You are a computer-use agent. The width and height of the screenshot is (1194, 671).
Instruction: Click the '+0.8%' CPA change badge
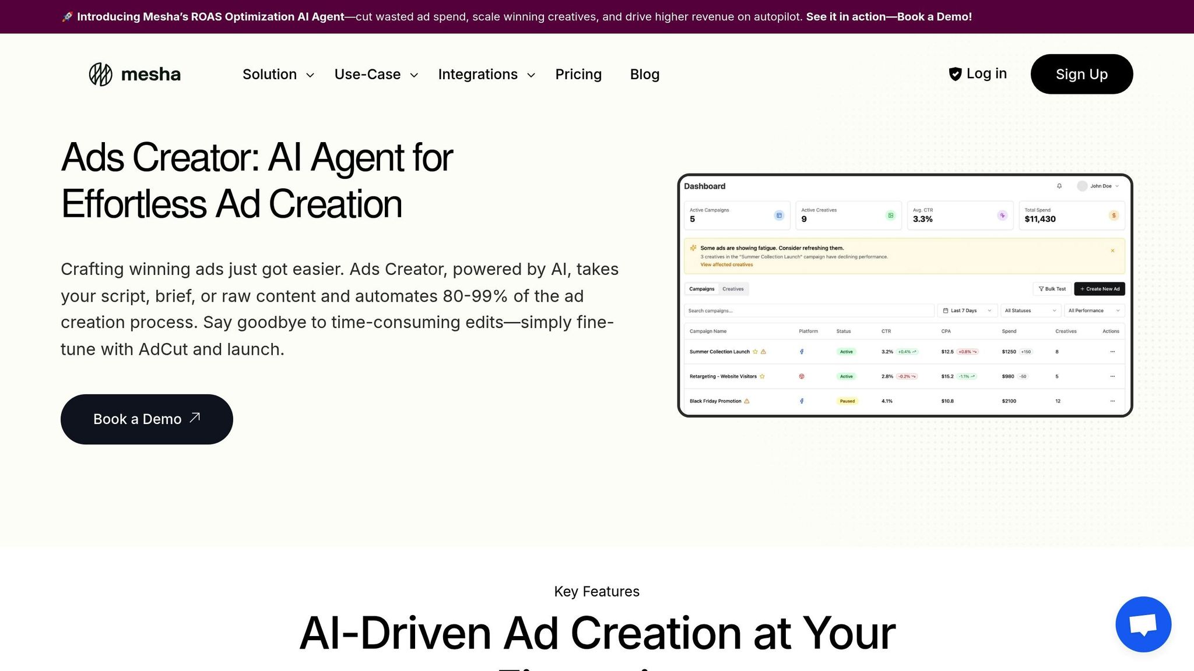pos(968,352)
